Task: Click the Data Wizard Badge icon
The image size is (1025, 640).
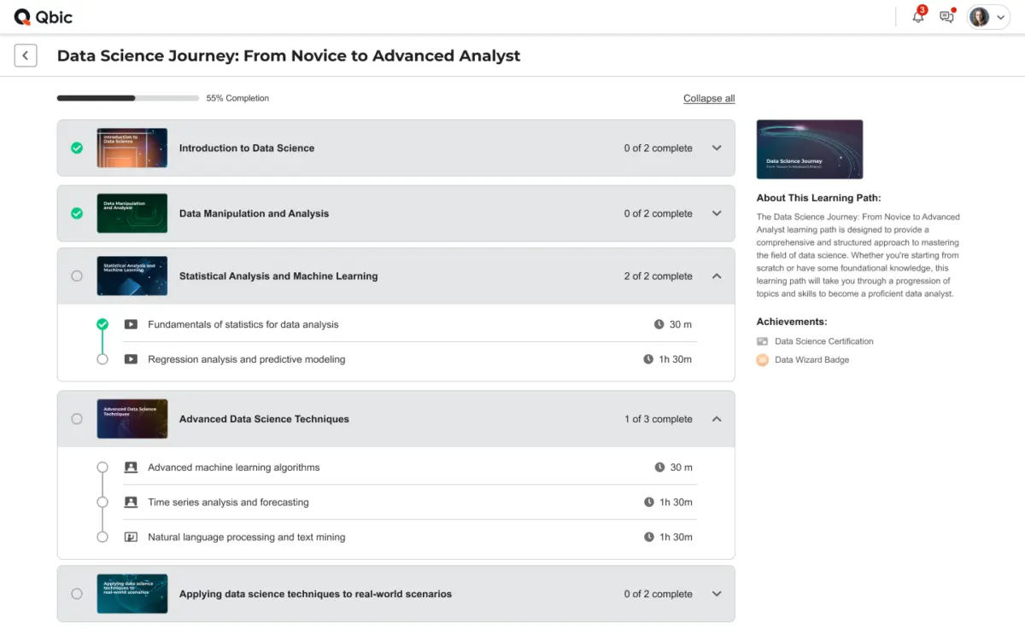Action: point(763,360)
